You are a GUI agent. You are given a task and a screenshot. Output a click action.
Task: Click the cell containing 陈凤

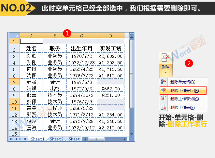coord(32,69)
